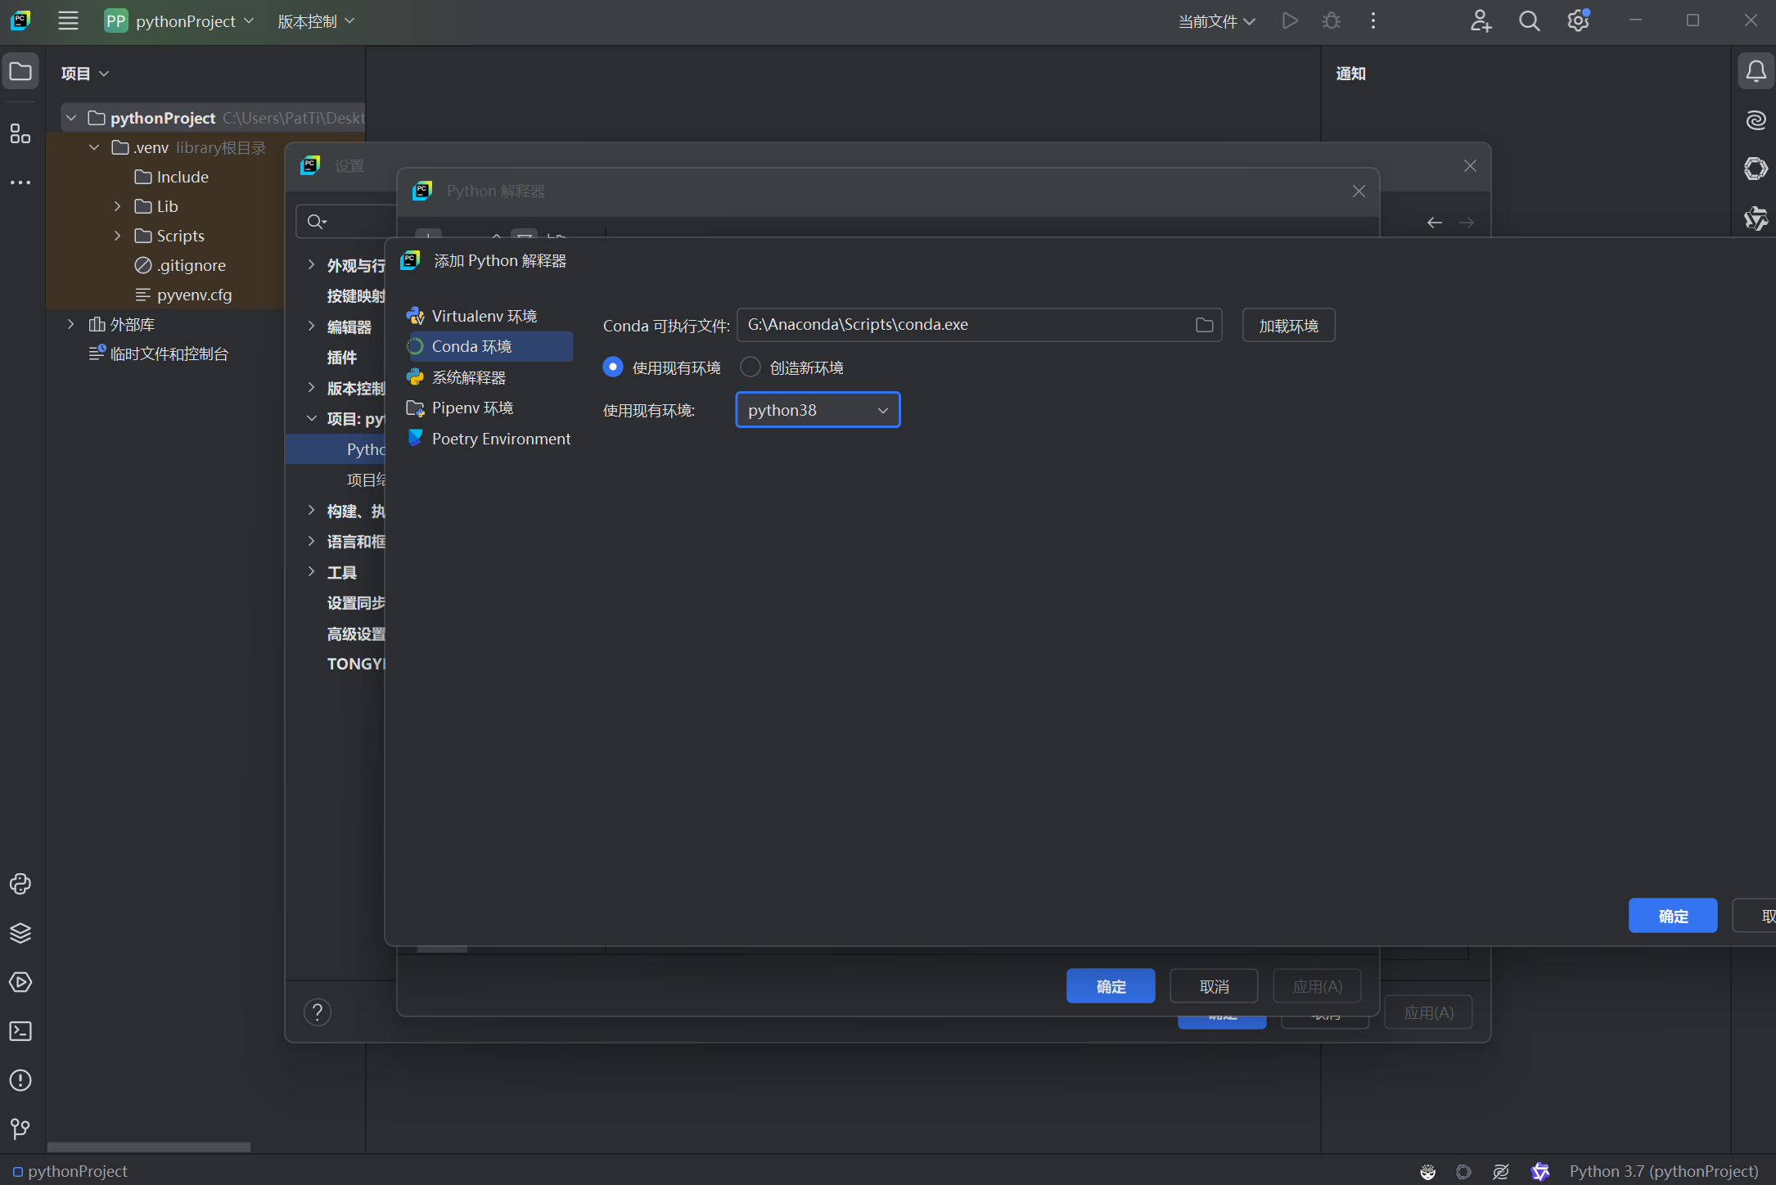The image size is (1776, 1185).
Task: Open the Structure tool window icon
Action: [x=20, y=133]
